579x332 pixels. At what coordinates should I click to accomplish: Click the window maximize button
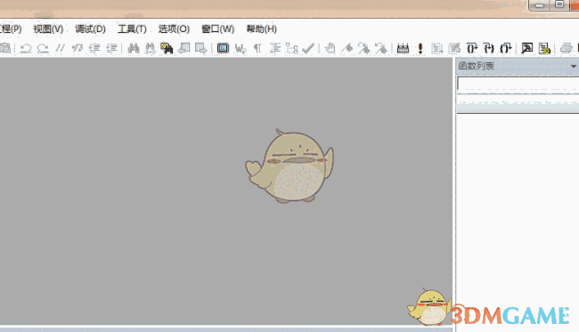click(559, 4)
